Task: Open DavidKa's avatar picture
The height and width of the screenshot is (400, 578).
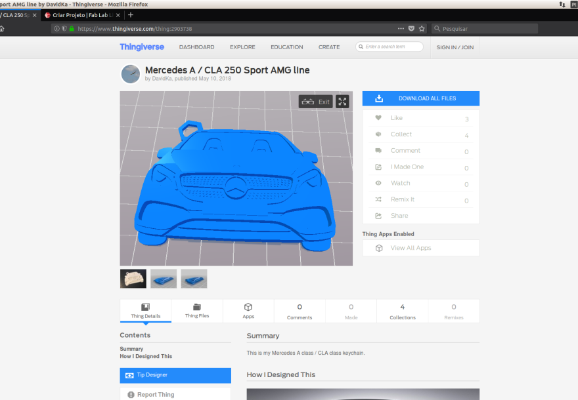Action: coord(131,73)
